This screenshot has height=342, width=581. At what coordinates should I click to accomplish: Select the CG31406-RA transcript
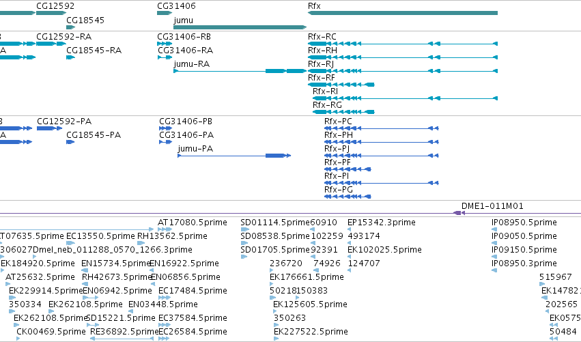[x=165, y=57]
